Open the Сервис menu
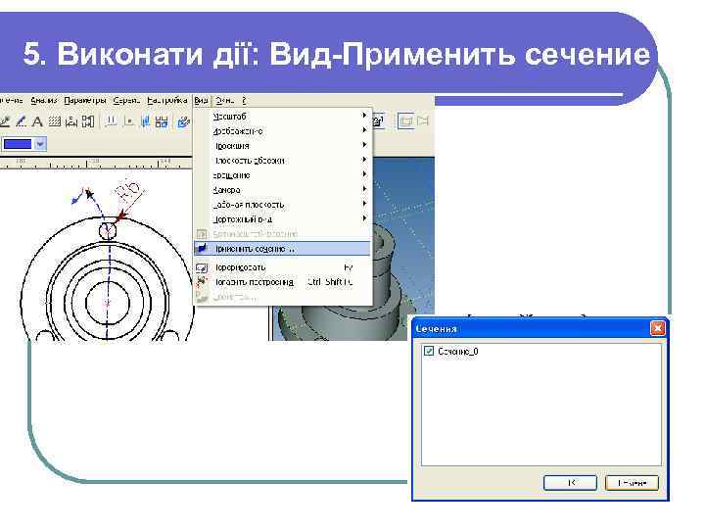 pyautogui.click(x=126, y=100)
